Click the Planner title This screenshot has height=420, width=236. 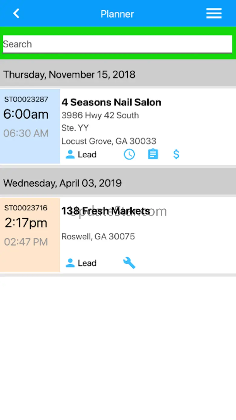[117, 14]
